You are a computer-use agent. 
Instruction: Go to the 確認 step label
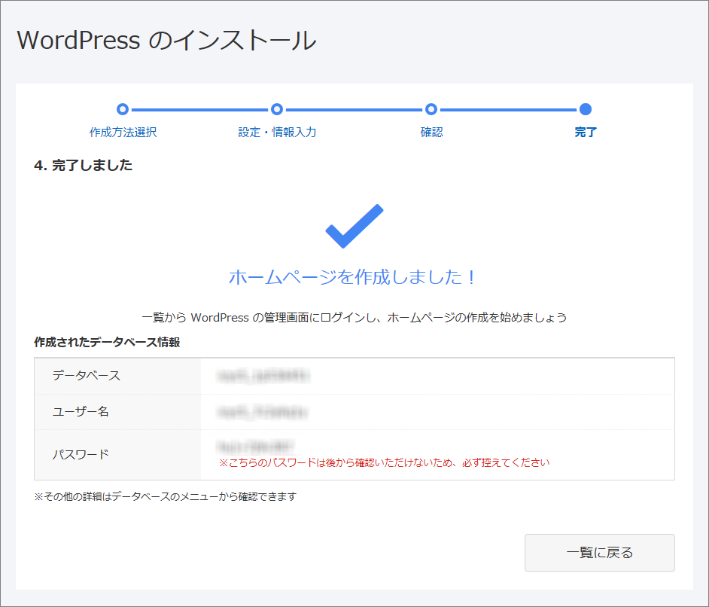(x=431, y=133)
